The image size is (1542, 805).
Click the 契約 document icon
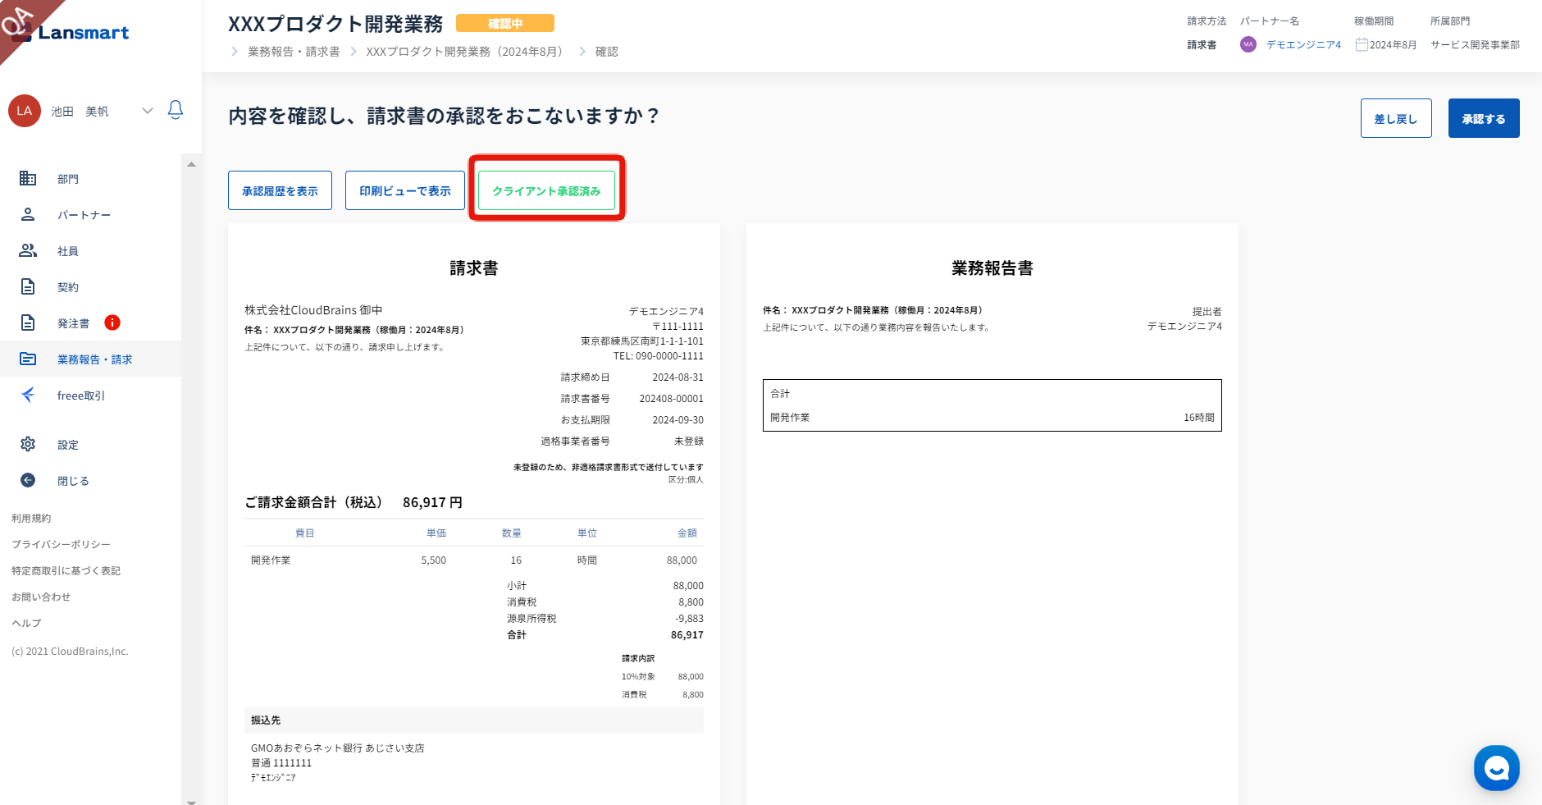(x=28, y=286)
